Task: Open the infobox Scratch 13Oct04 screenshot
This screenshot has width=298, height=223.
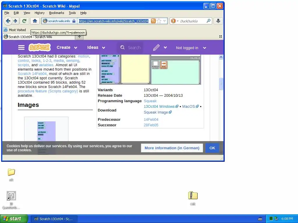Action: [x=150, y=69]
